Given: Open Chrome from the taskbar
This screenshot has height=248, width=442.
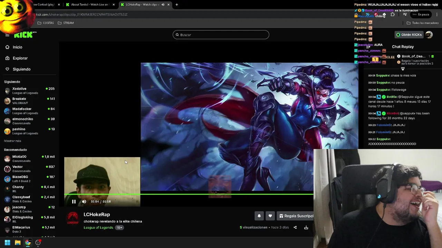Looking at the screenshot, I should pyautogui.click(x=28, y=242).
